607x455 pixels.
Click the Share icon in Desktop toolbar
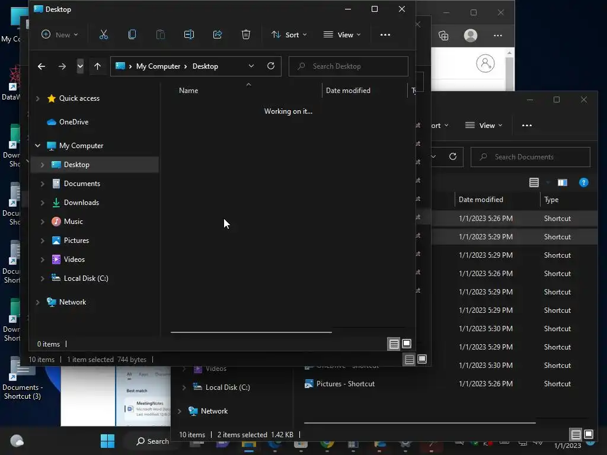pyautogui.click(x=218, y=35)
